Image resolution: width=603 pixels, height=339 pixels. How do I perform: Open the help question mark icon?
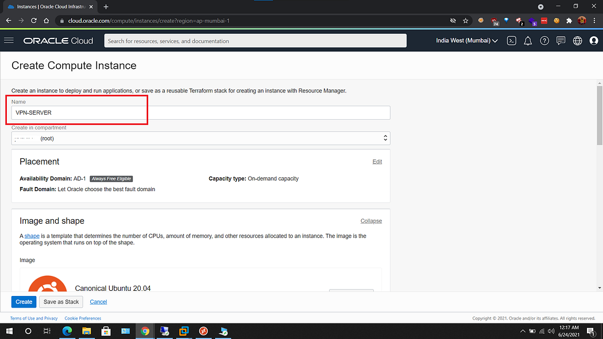(x=544, y=41)
